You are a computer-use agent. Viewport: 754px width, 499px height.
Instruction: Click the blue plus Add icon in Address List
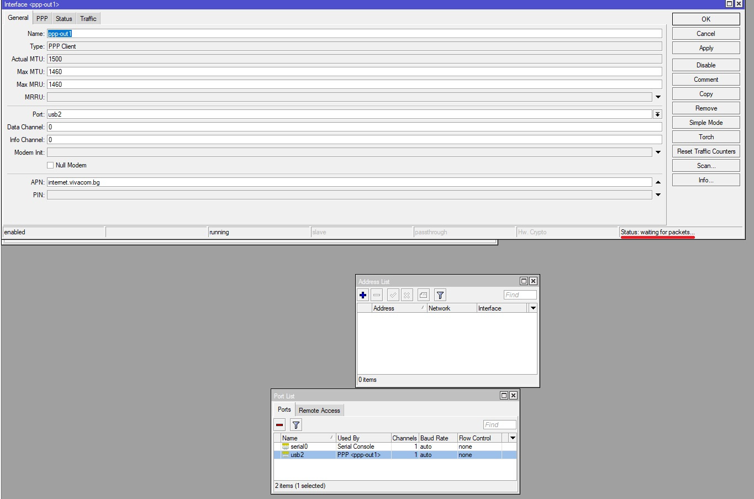tap(363, 295)
